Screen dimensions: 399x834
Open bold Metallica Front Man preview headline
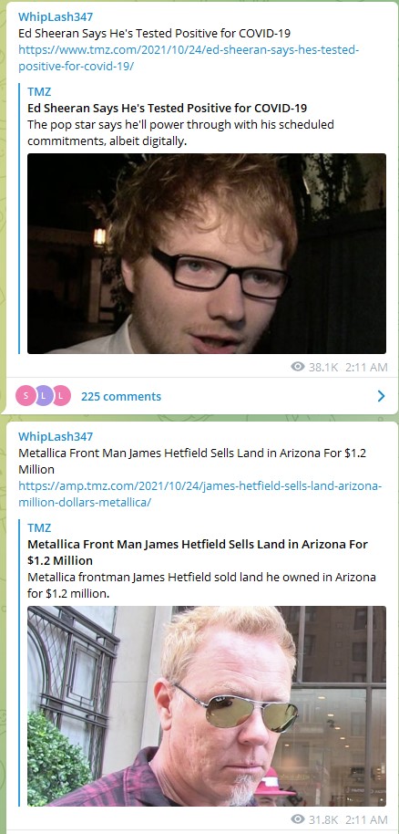pos(198,552)
